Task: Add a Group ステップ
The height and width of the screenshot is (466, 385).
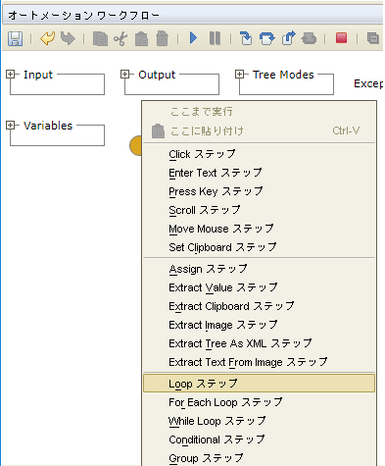Action: pyautogui.click(x=259, y=458)
